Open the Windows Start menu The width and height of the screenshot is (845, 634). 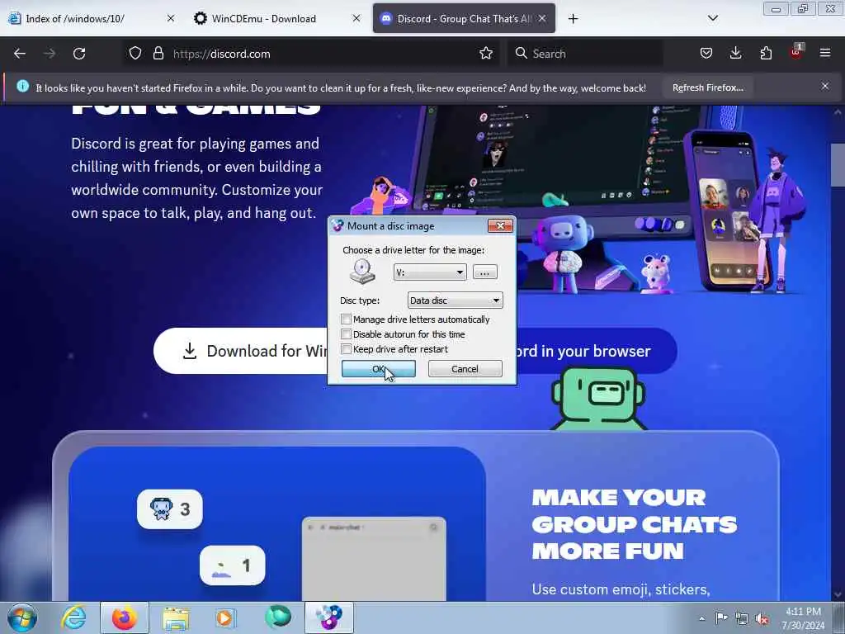click(x=22, y=617)
